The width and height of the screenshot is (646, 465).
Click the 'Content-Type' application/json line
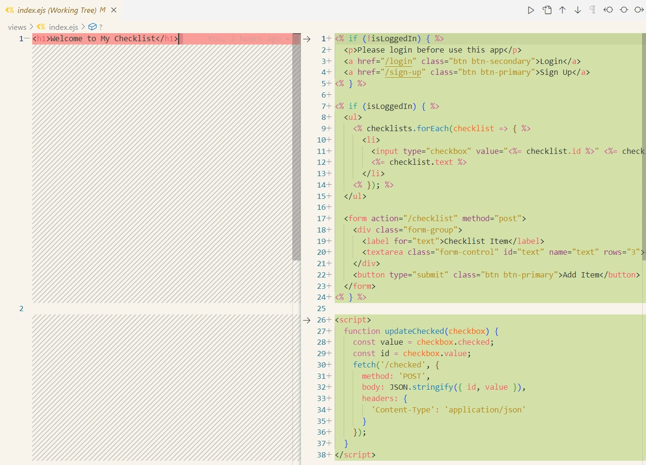click(448, 410)
